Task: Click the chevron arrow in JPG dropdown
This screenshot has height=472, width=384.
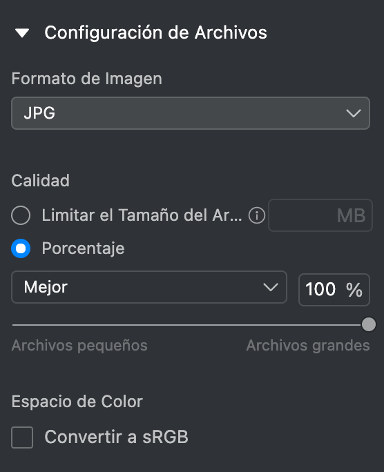Action: point(354,113)
